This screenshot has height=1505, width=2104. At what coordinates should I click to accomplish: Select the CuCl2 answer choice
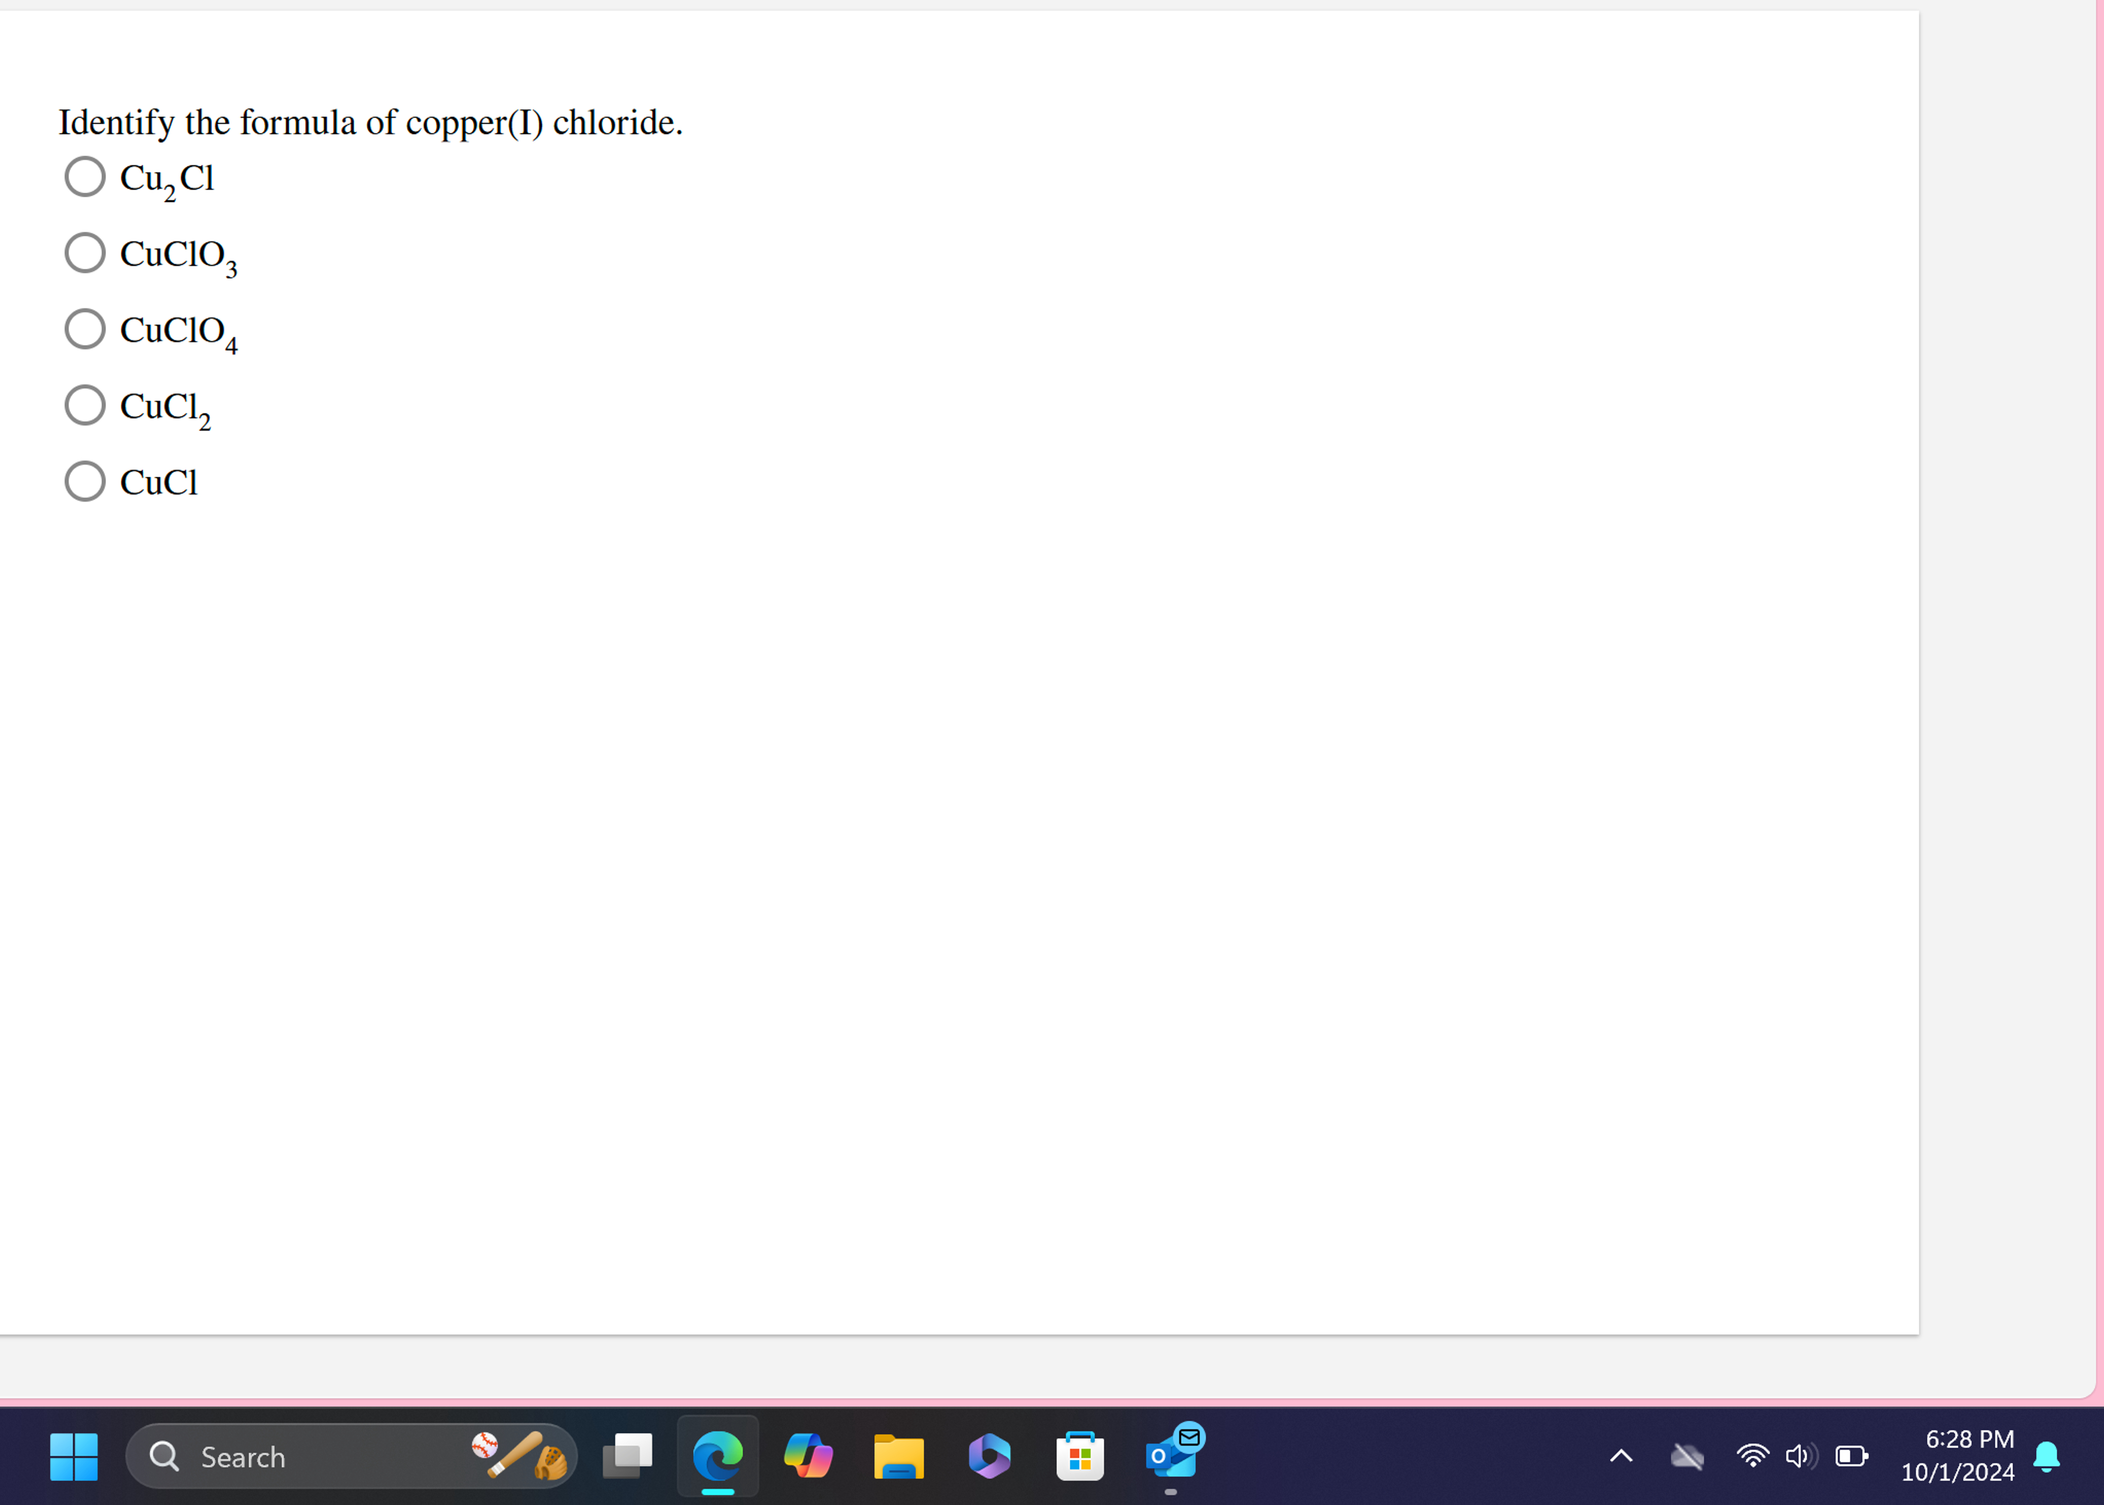pos(84,405)
